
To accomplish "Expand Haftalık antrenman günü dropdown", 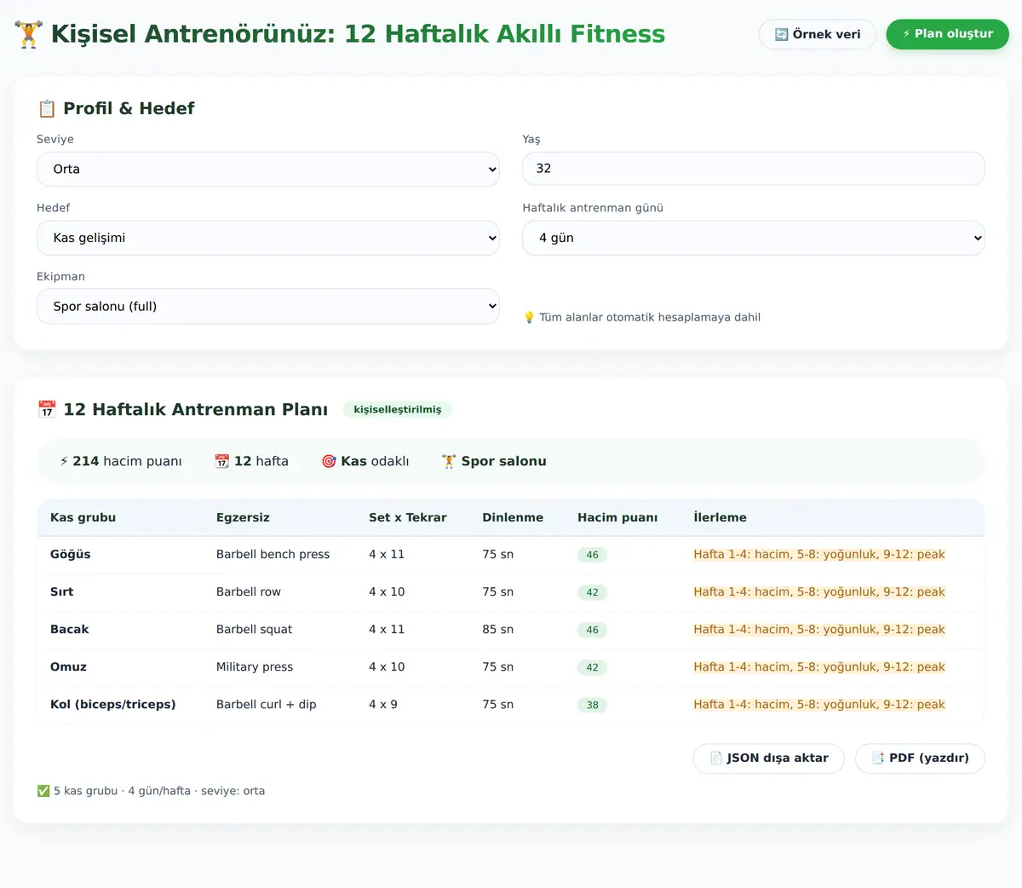I will pyautogui.click(x=754, y=238).
